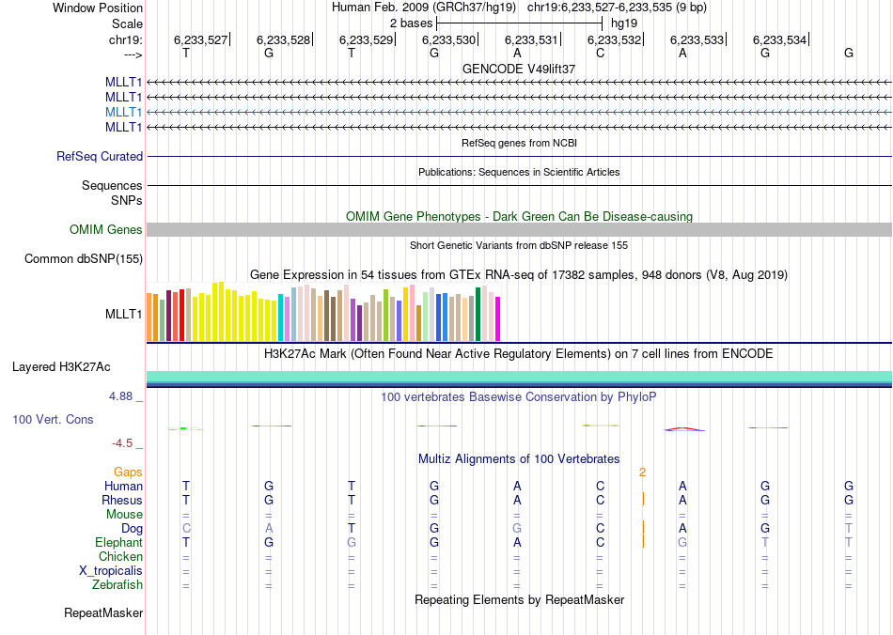The image size is (893, 635).
Task: Open the GENCODE V49lift37 track title
Action: (519, 69)
